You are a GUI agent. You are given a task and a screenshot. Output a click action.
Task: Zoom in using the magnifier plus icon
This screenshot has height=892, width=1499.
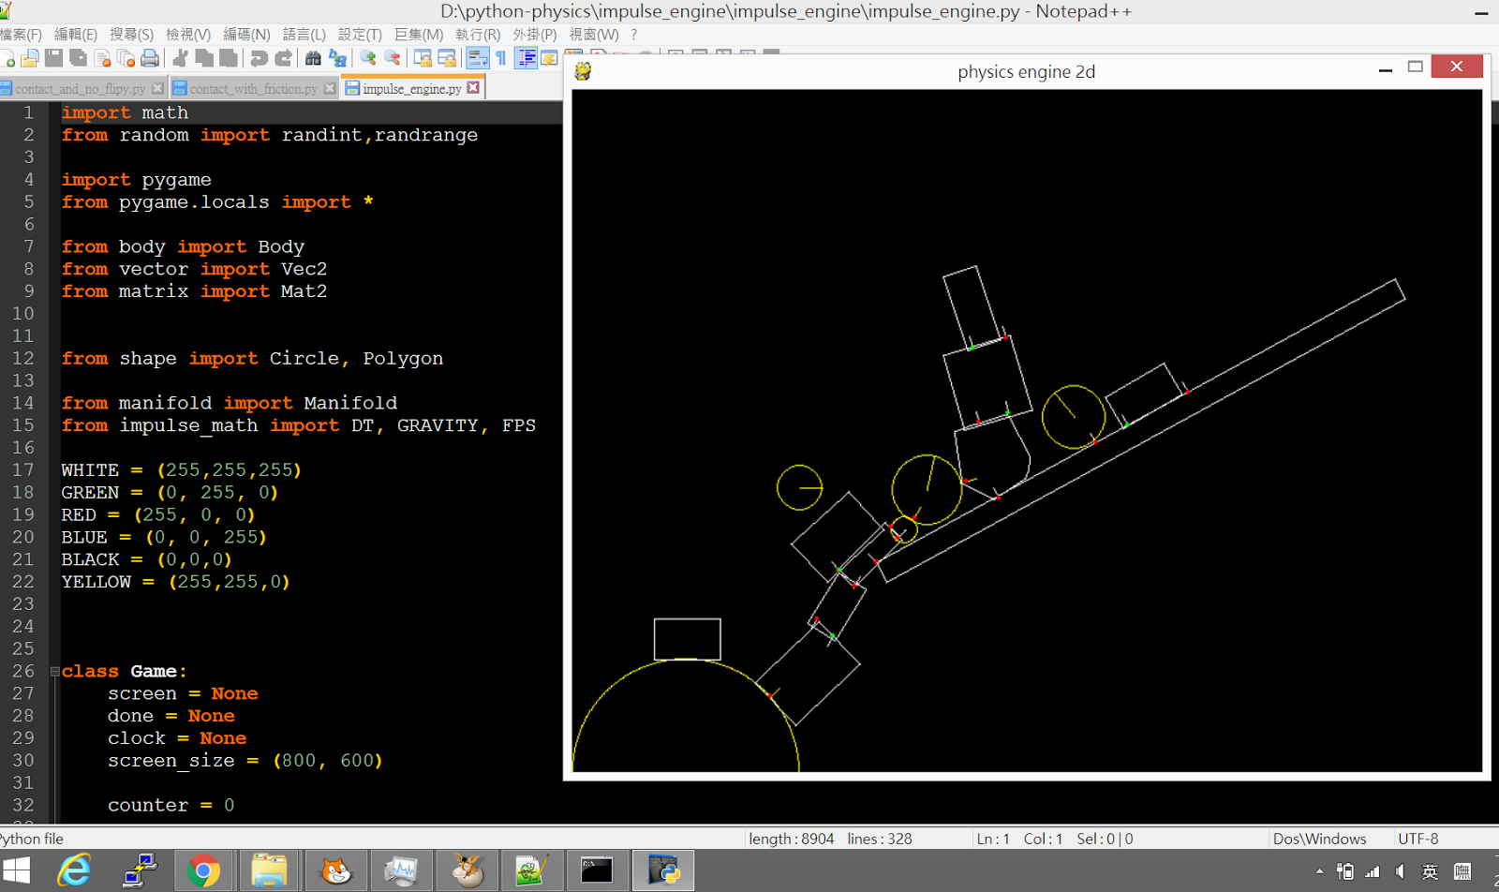368,59
